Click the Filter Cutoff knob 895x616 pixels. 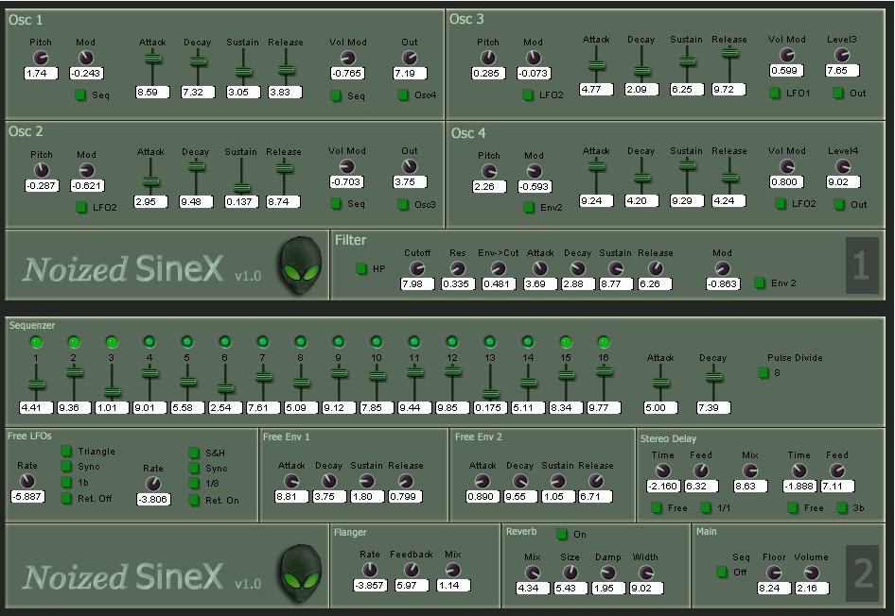[x=417, y=268]
